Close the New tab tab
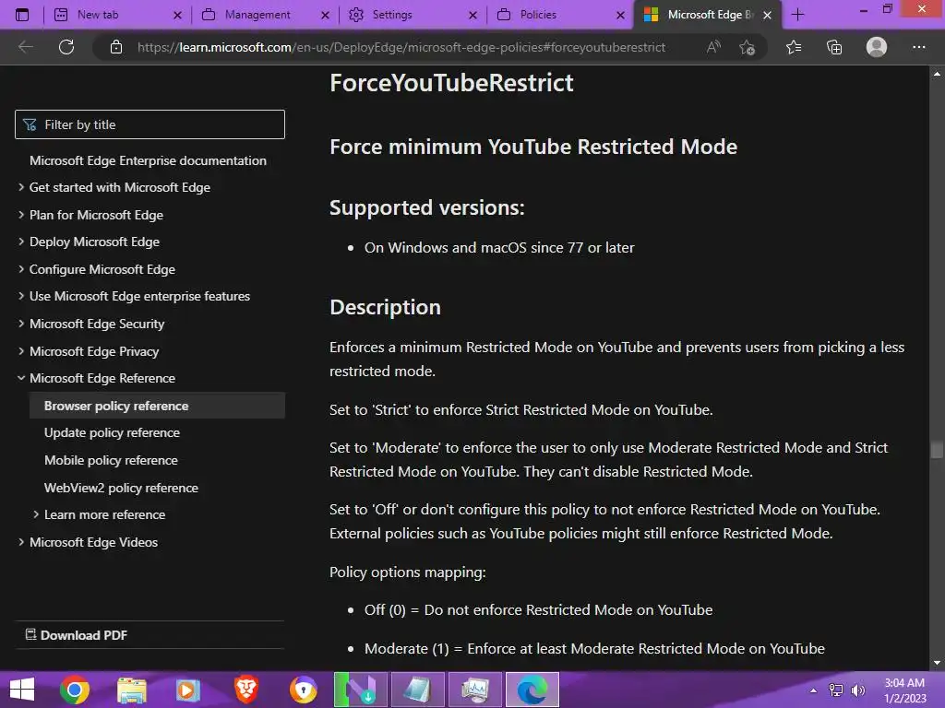The width and height of the screenshot is (945, 708). point(177,15)
